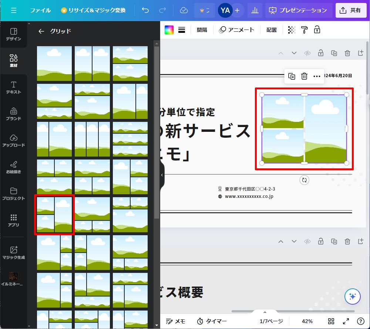370x329 pixels.
Task: Open the ブランド sidebar tab
Action: (x=13, y=114)
